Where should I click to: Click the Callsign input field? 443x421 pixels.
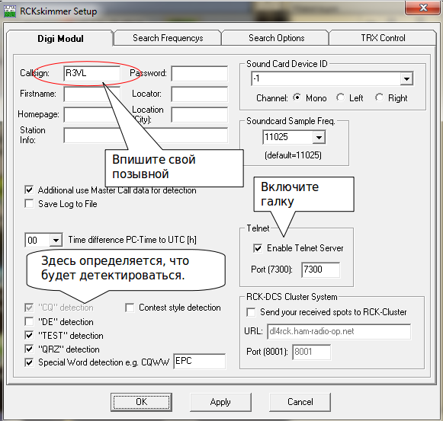(92, 73)
